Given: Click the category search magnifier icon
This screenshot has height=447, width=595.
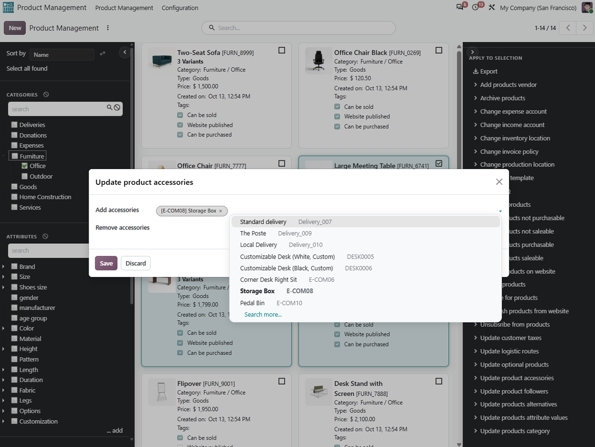Looking at the screenshot, I should click(110, 108).
